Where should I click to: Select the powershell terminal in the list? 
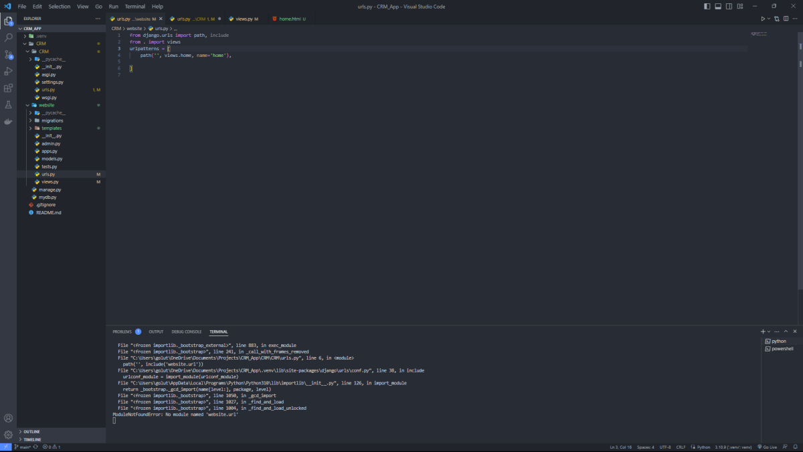[780, 348]
